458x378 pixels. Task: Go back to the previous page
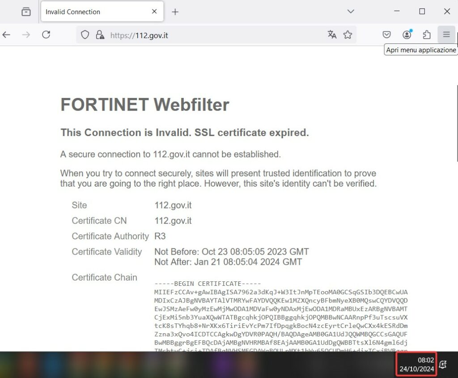pyautogui.click(x=6, y=34)
